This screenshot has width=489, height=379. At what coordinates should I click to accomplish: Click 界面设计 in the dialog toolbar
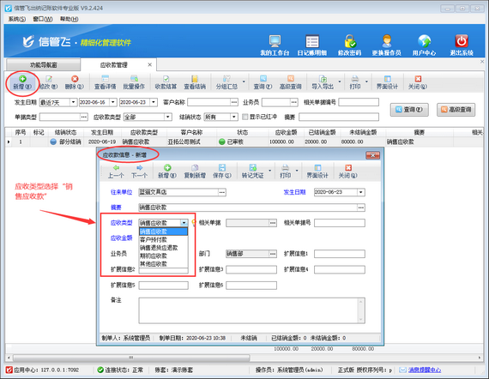[x=317, y=171]
